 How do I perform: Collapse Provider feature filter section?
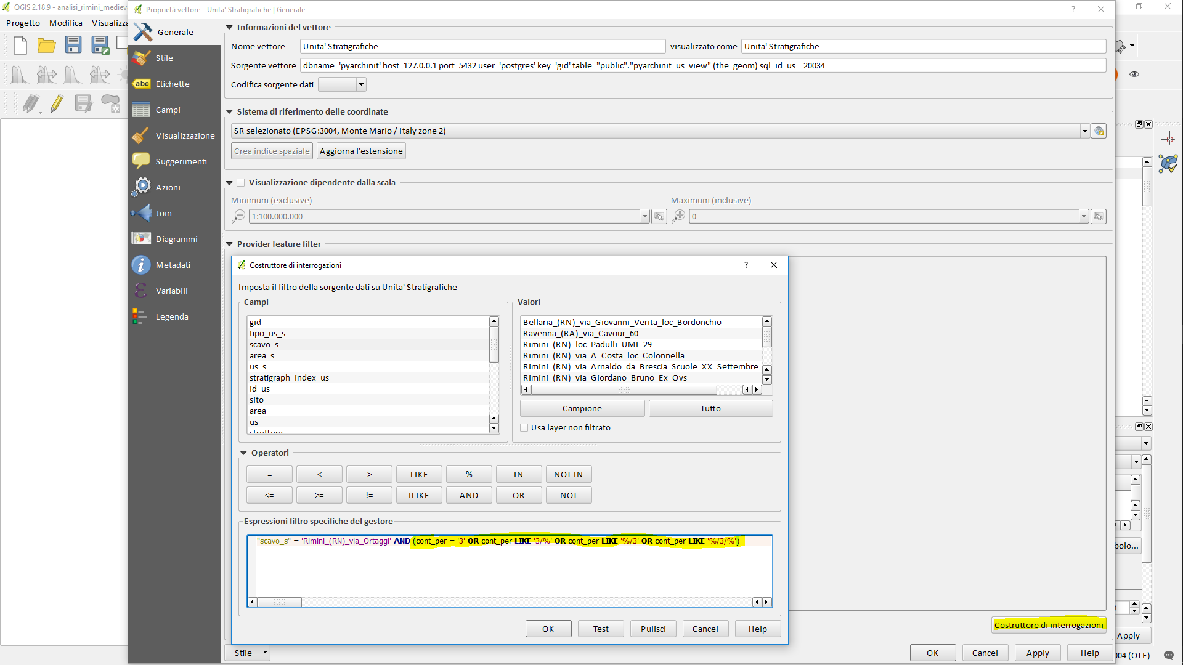tap(229, 244)
